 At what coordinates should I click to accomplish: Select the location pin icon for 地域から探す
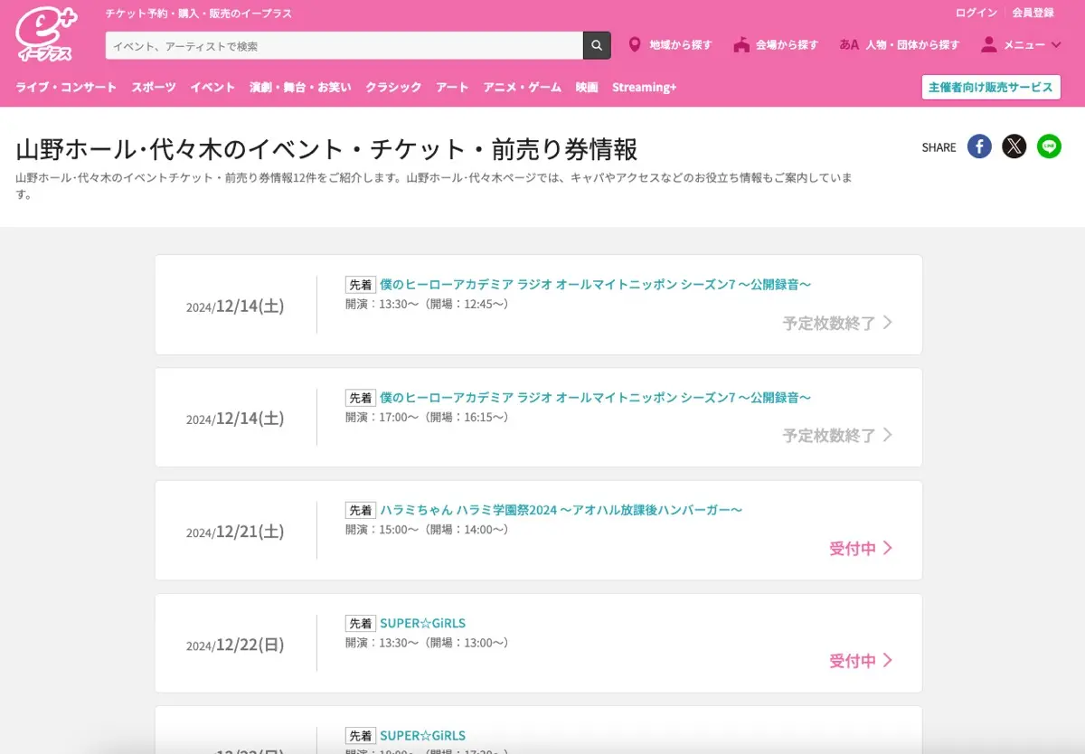pos(635,42)
